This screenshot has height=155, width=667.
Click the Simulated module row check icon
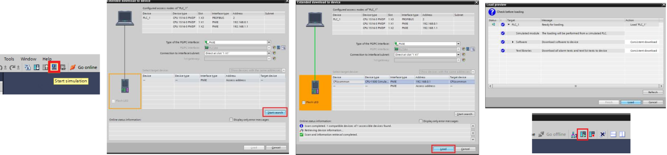503,33
